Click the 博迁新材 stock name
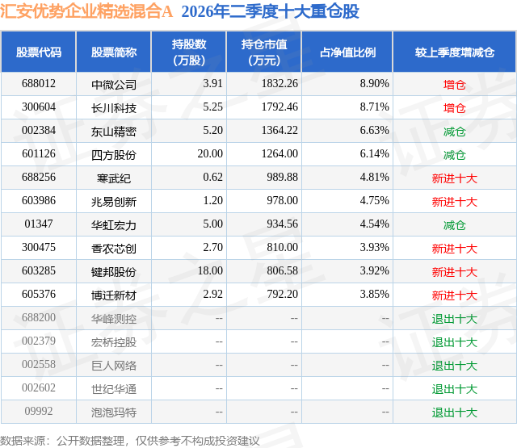The height and width of the screenshot is (448, 517). click(x=114, y=295)
